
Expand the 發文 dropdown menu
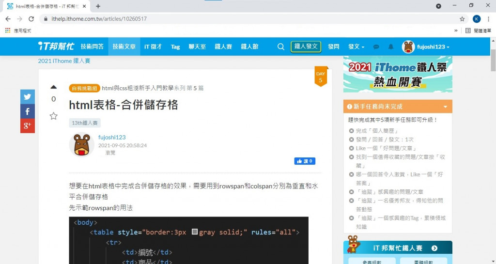(x=356, y=47)
